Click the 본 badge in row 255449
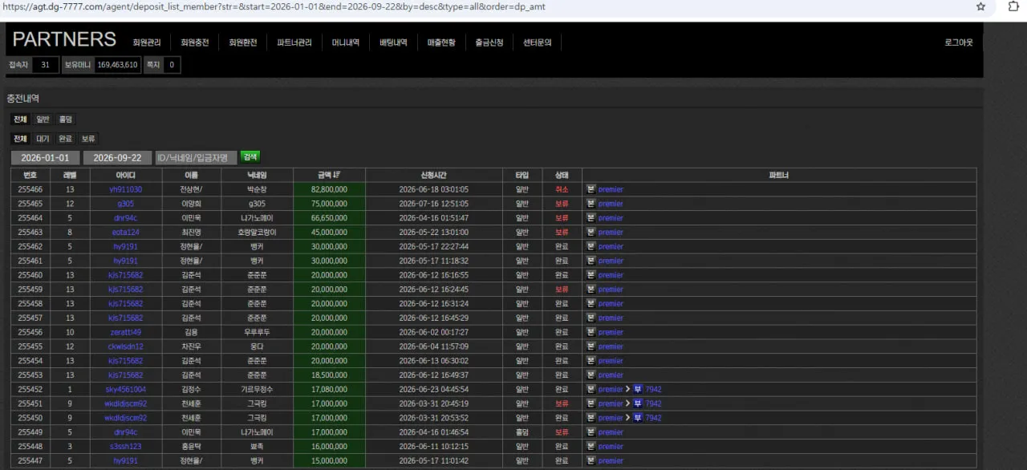 tap(591, 432)
